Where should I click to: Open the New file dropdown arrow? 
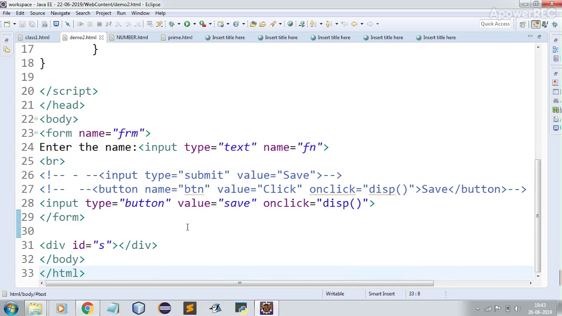point(14,24)
